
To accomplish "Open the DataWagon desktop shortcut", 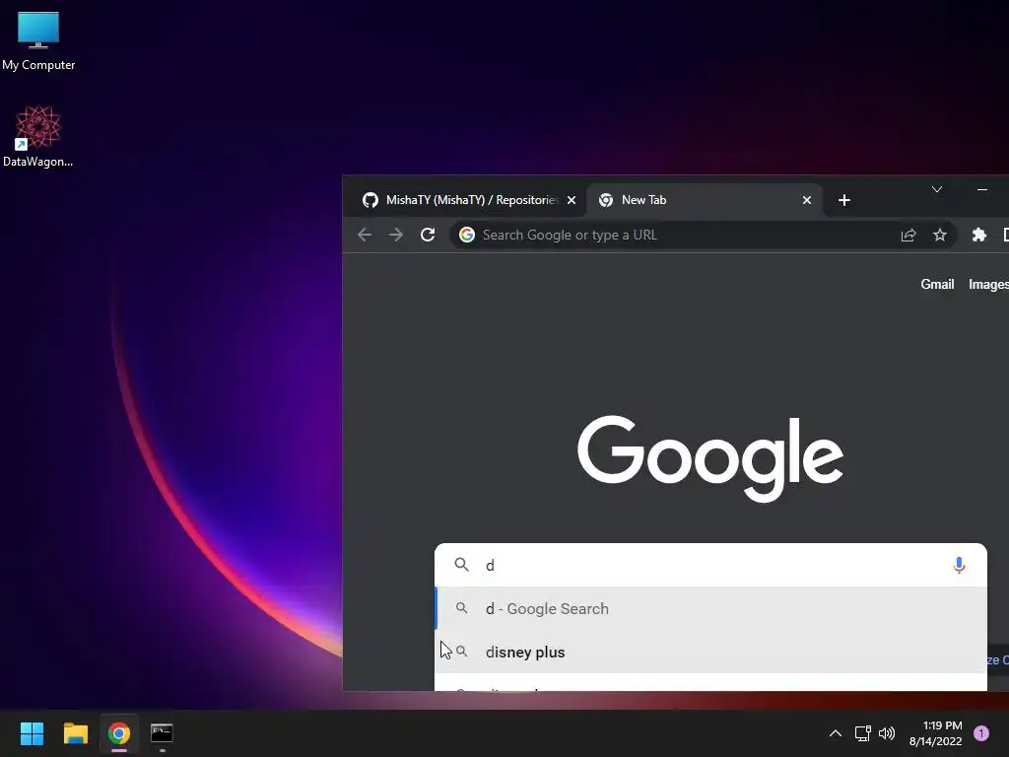I will tap(38, 136).
